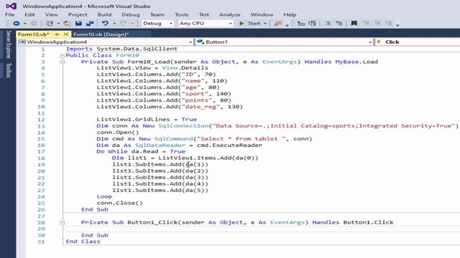
Task: Open the Tools menu
Action: point(182,14)
